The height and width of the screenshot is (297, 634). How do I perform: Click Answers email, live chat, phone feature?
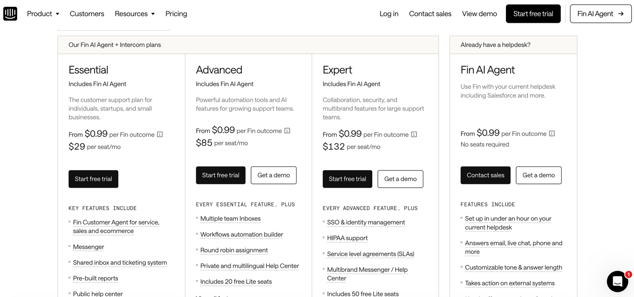pyautogui.click(x=513, y=247)
